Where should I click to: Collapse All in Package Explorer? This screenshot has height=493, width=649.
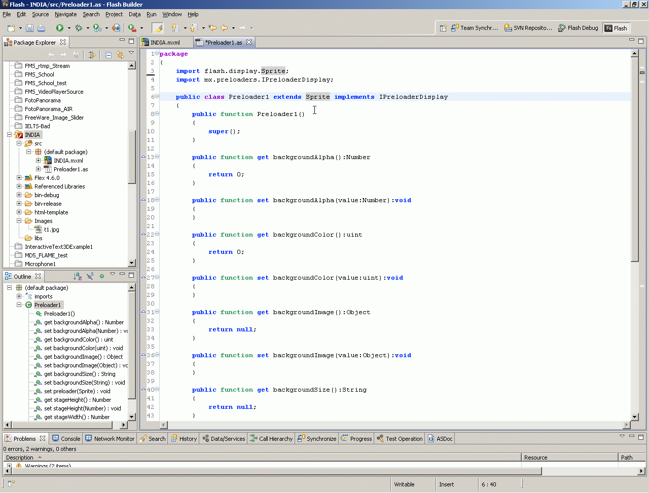click(109, 55)
